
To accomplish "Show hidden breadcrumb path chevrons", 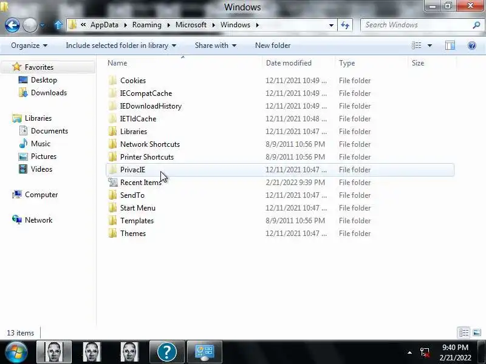I will pos(83,25).
